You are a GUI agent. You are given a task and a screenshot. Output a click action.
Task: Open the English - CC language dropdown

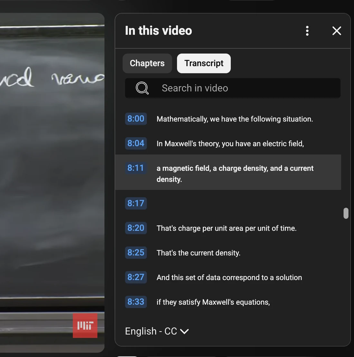click(x=157, y=331)
